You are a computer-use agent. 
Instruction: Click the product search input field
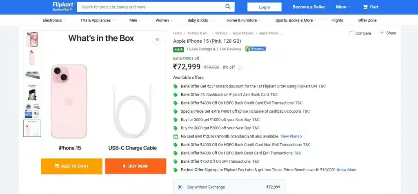click(x=151, y=7)
